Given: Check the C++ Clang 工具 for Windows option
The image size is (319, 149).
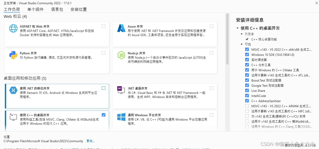Looking at the screenshot, I should coord(247,126).
